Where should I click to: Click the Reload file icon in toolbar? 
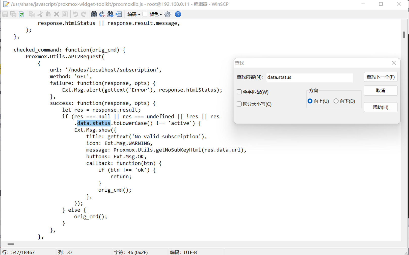(x=21, y=14)
